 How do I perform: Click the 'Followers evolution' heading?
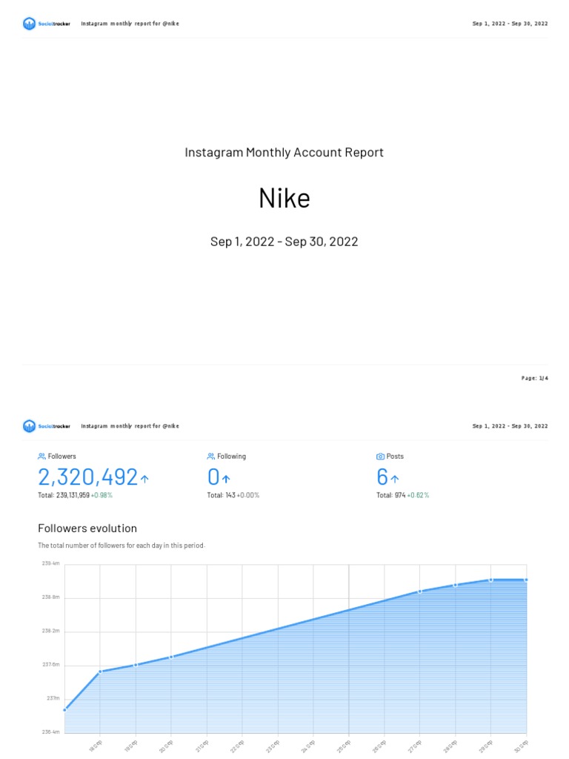coord(87,528)
